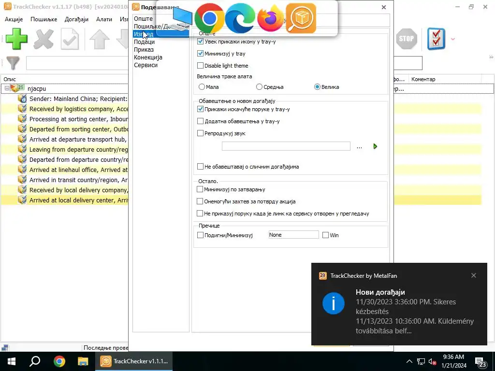The image size is (495, 371).
Task: Toggle 'Прикажи искачуће поруке у tray-у' checkbox
Action: [200, 109]
